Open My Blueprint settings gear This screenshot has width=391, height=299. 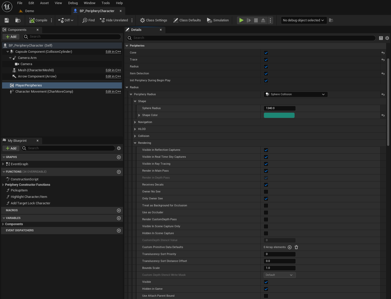coord(119,148)
